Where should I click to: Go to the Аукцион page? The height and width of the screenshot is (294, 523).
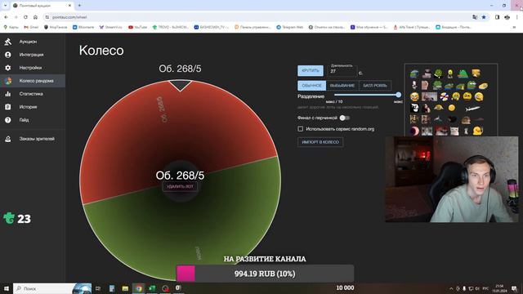pyautogui.click(x=28, y=42)
